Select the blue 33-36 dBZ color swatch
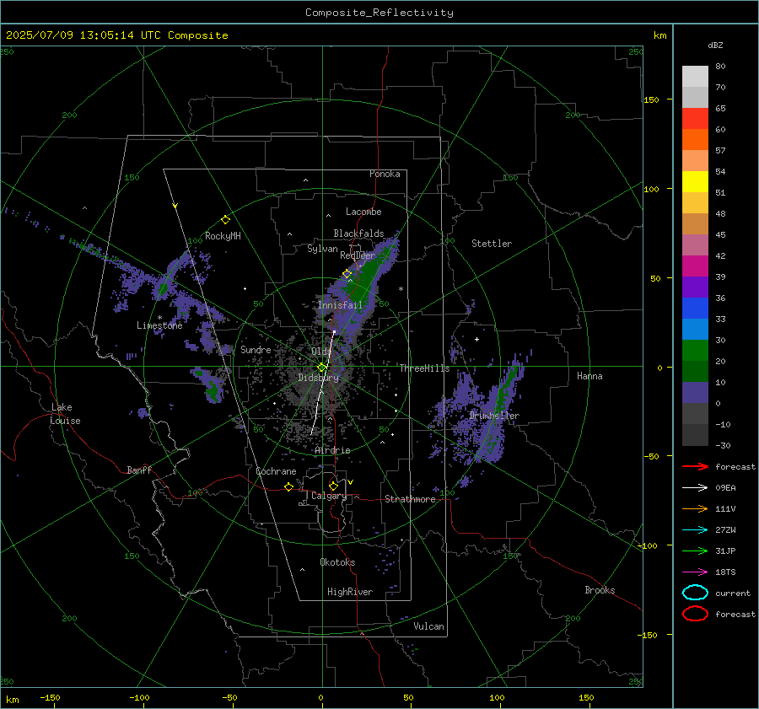Viewport: 759px width, 709px height. point(695,309)
